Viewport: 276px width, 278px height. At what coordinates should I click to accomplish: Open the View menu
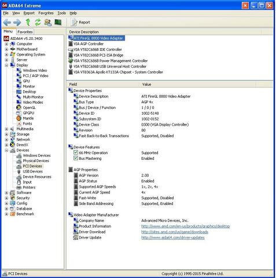(x=16, y=13)
